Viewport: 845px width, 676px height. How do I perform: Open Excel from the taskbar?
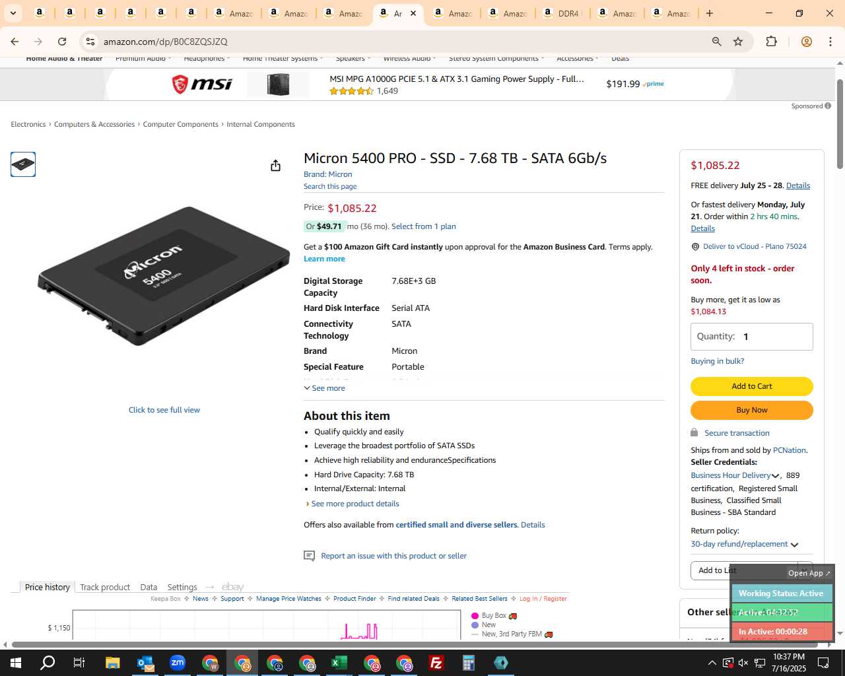coord(339,663)
